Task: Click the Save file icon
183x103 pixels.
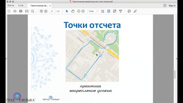Action: (x=9, y=11)
